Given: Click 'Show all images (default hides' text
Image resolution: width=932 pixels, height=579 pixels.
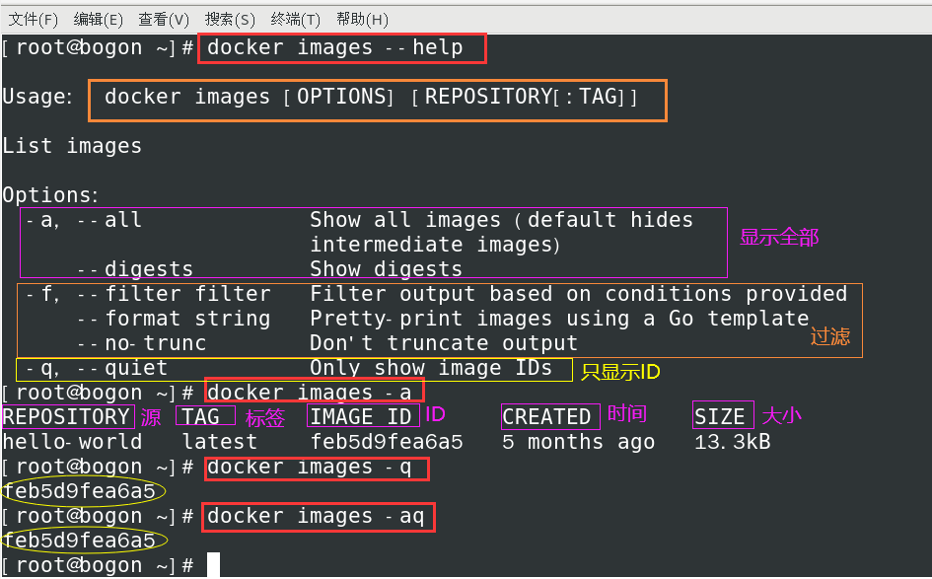Looking at the screenshot, I should [501, 221].
